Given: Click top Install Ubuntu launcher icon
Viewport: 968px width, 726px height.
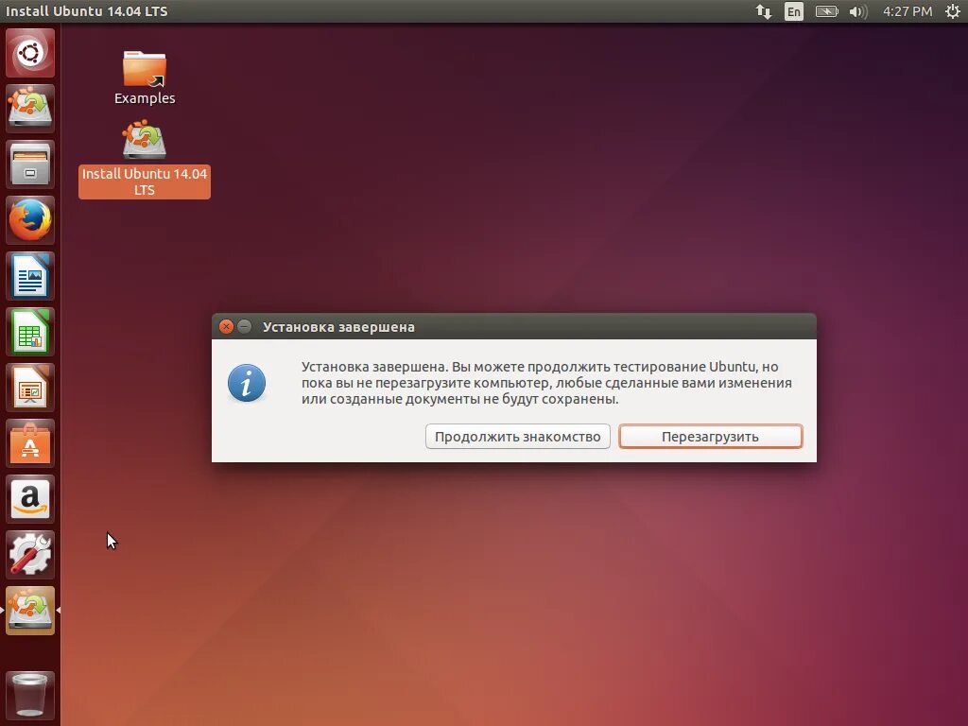Looking at the screenshot, I should pos(30,109).
